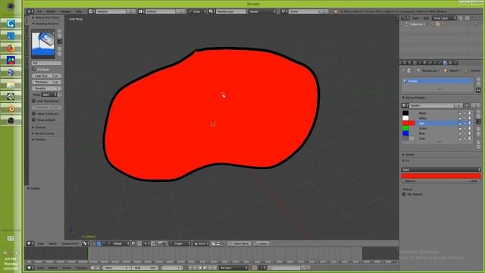The image size is (485, 273).
Task: Open the Origin drawing placement selector
Action: click(x=180, y=243)
